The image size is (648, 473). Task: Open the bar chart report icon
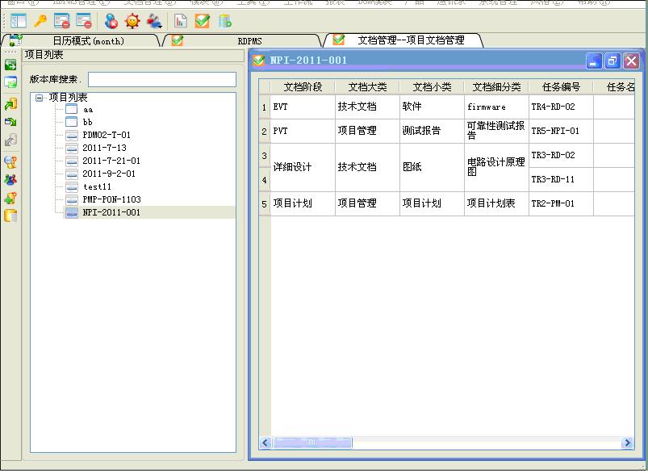180,21
